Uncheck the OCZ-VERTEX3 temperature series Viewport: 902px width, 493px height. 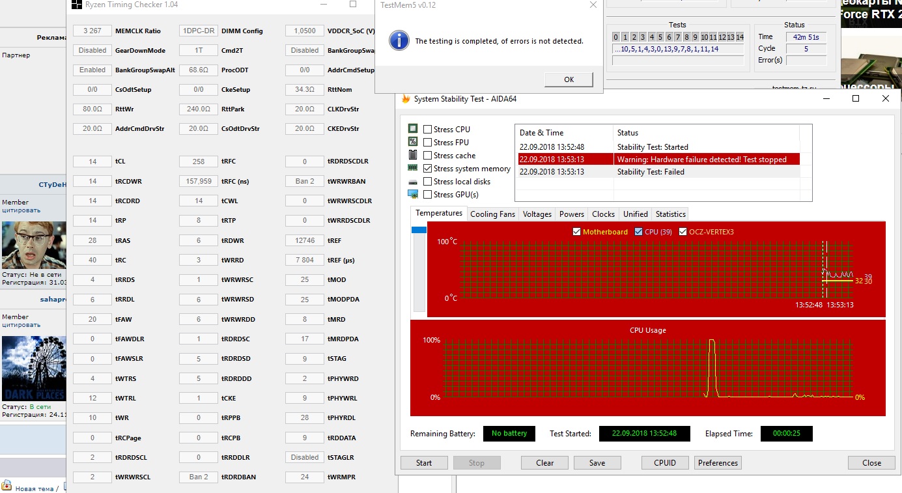pos(683,232)
